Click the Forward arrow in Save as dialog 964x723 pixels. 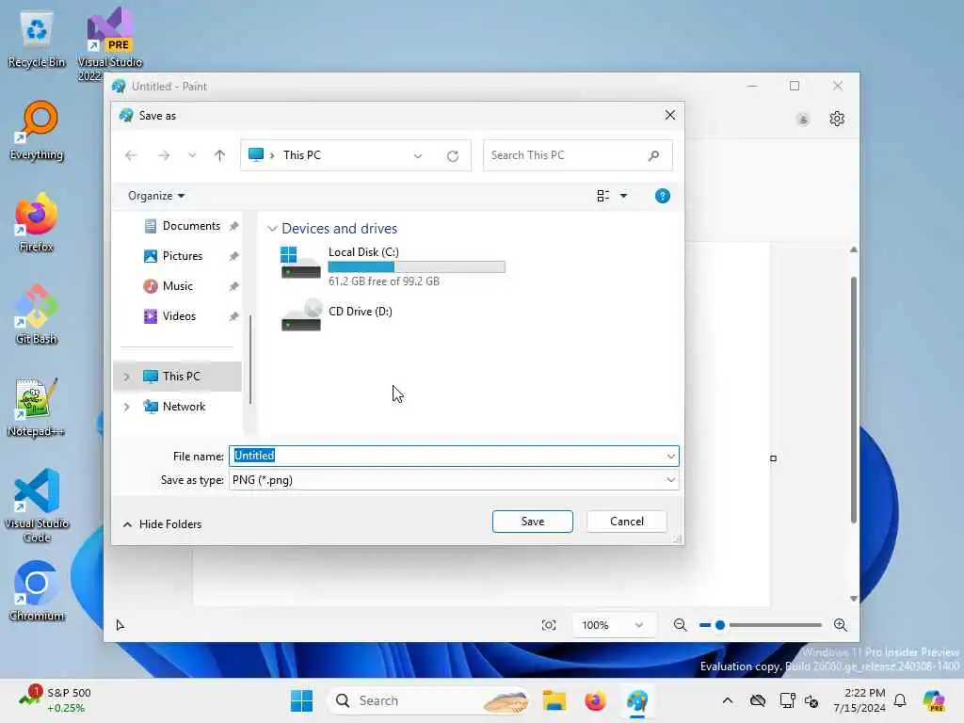click(x=164, y=155)
